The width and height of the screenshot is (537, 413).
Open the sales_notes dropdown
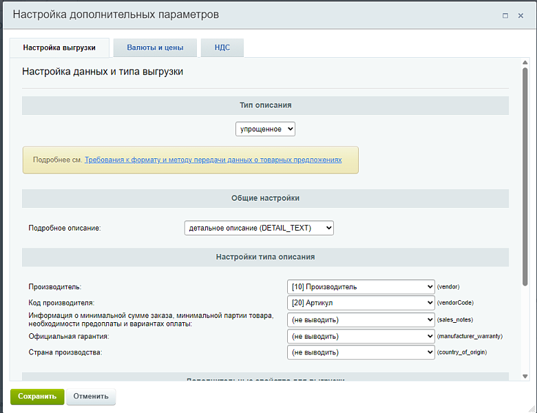[x=361, y=319]
